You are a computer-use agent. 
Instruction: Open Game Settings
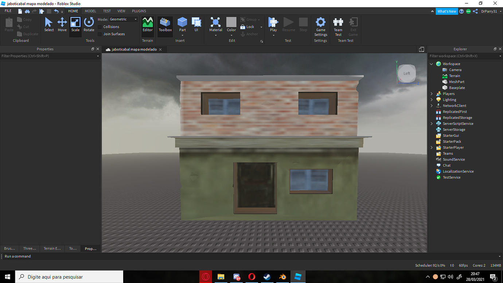tap(321, 27)
